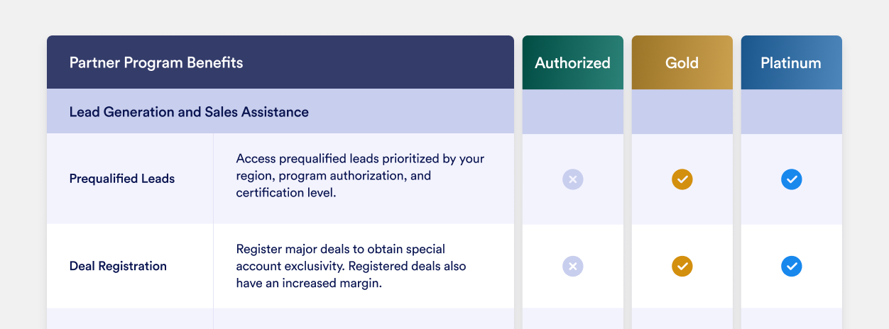This screenshot has width=889, height=329.
Task: Click Authorized X icon for Prequalified Leads
Action: tap(573, 179)
